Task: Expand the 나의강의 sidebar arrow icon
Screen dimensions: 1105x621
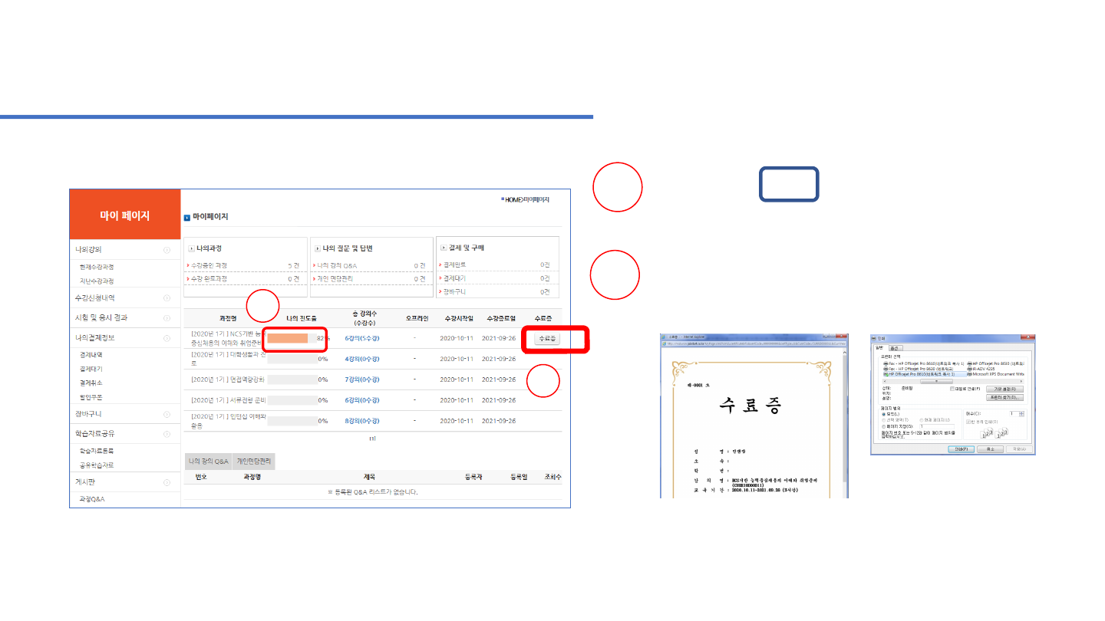Action: click(167, 250)
